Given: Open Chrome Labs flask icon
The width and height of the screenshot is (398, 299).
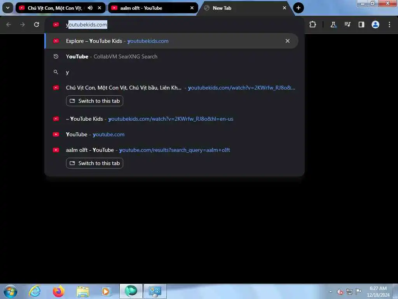Looking at the screenshot, I should (333, 25).
